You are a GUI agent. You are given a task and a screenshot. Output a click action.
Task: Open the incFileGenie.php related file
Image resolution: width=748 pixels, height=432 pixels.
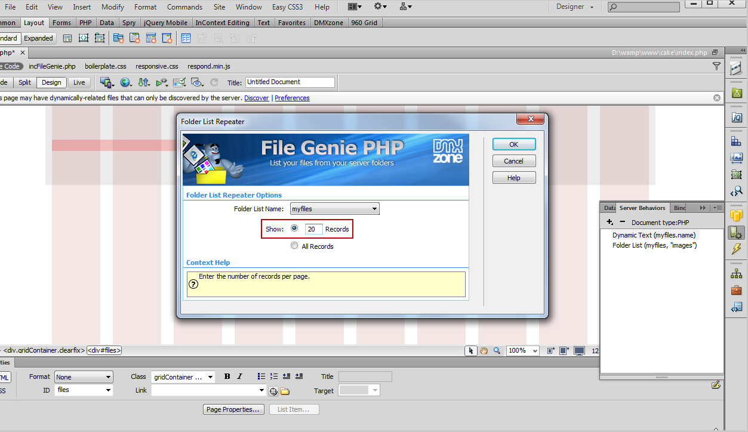pyautogui.click(x=52, y=66)
